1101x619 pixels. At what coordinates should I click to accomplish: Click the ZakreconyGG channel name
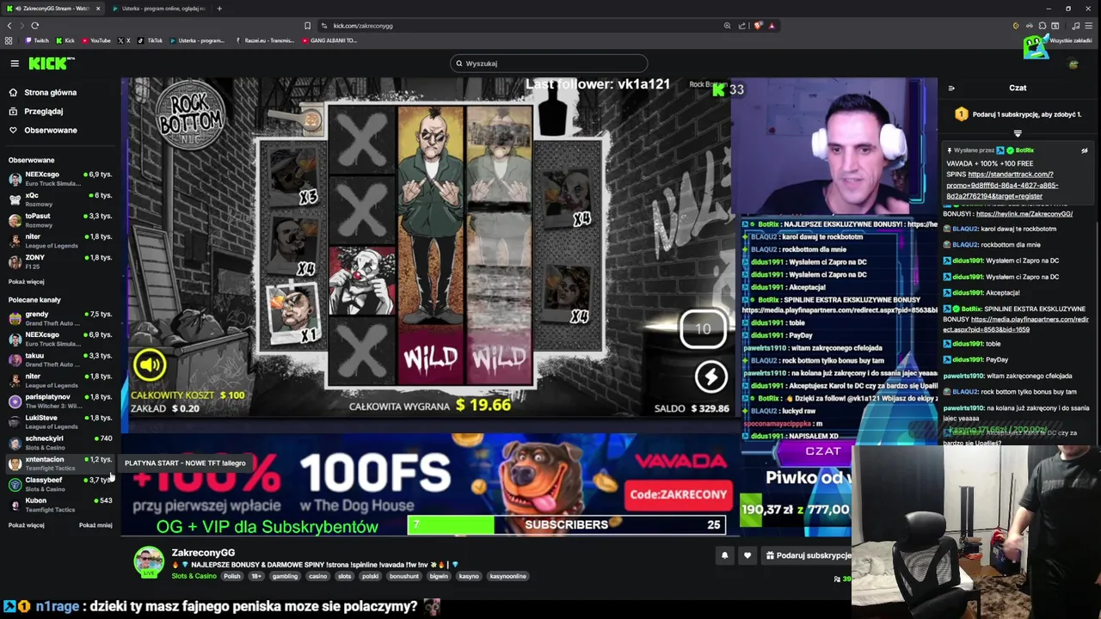pyautogui.click(x=203, y=553)
